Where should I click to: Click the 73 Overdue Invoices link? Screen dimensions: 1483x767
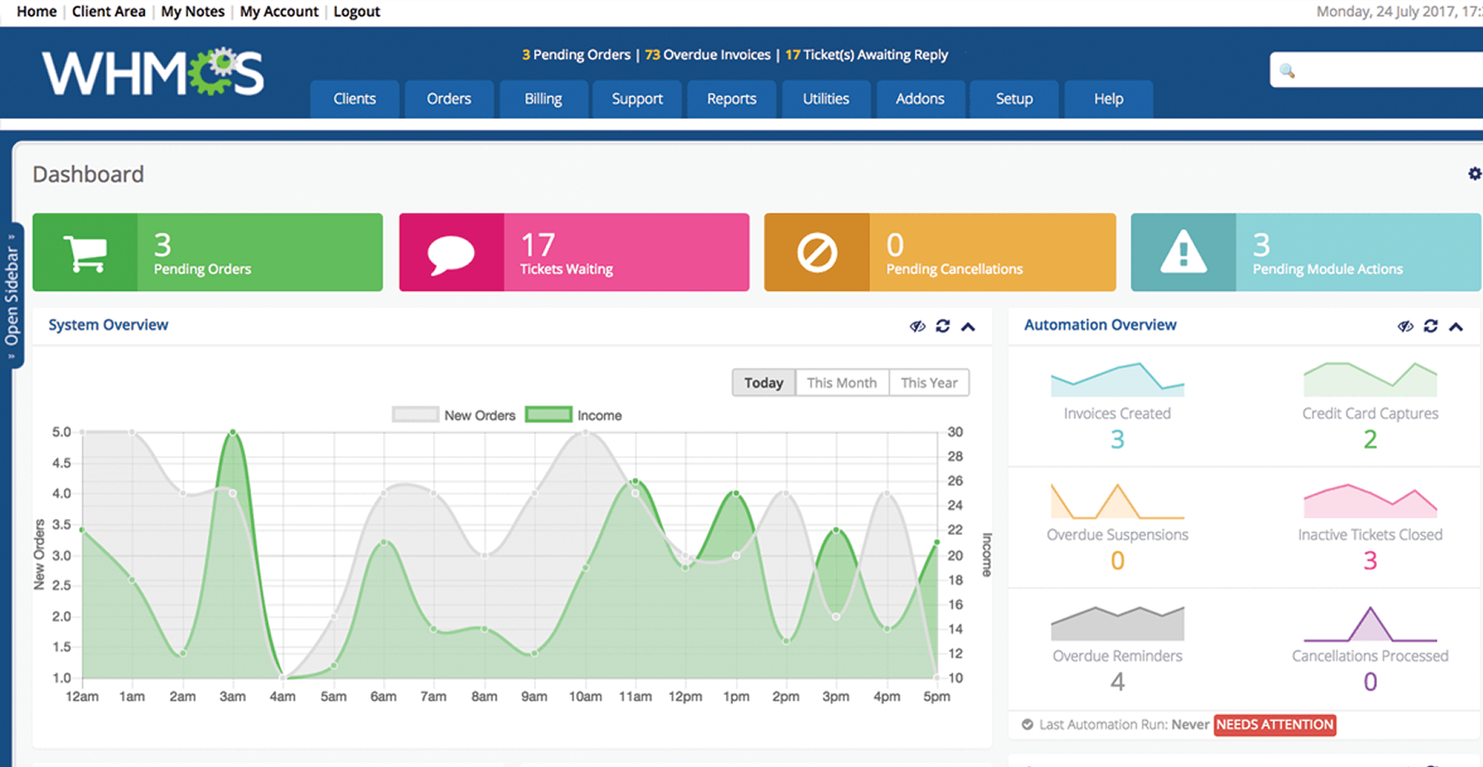pos(707,54)
